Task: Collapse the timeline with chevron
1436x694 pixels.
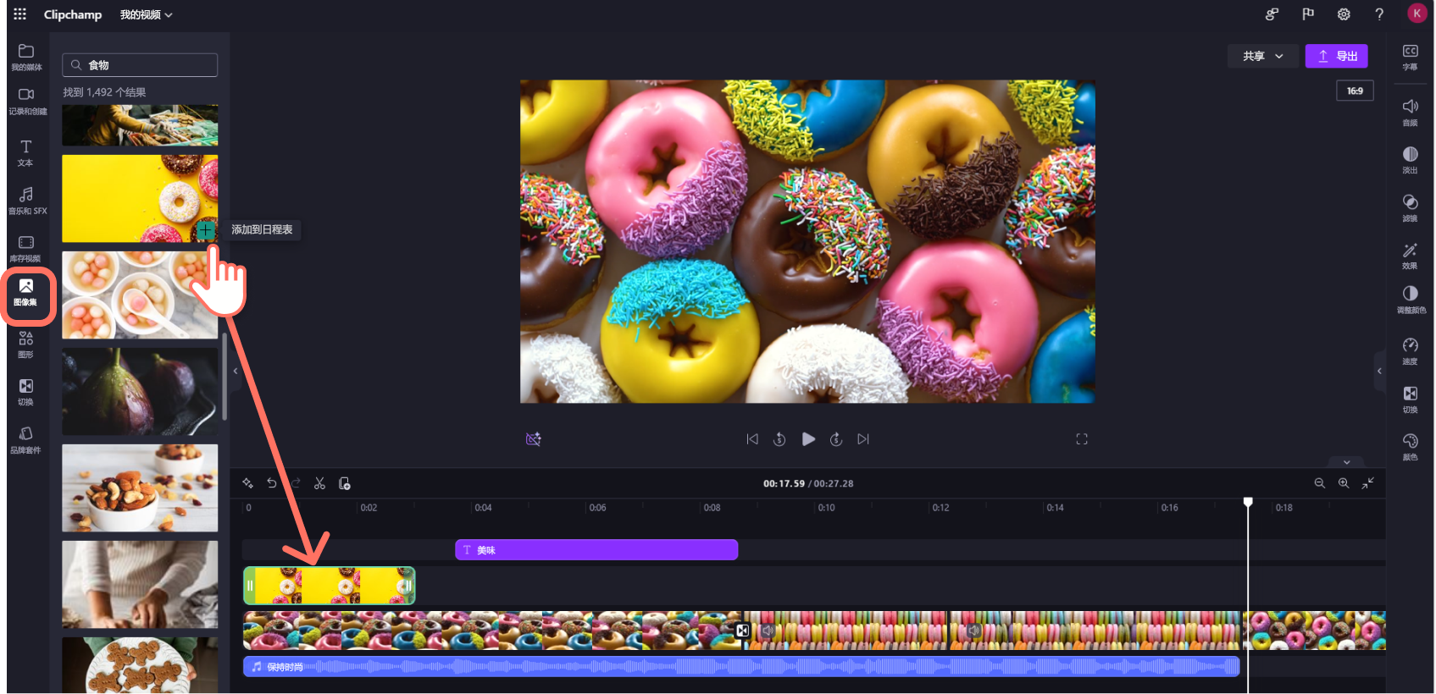Action: (x=1347, y=462)
